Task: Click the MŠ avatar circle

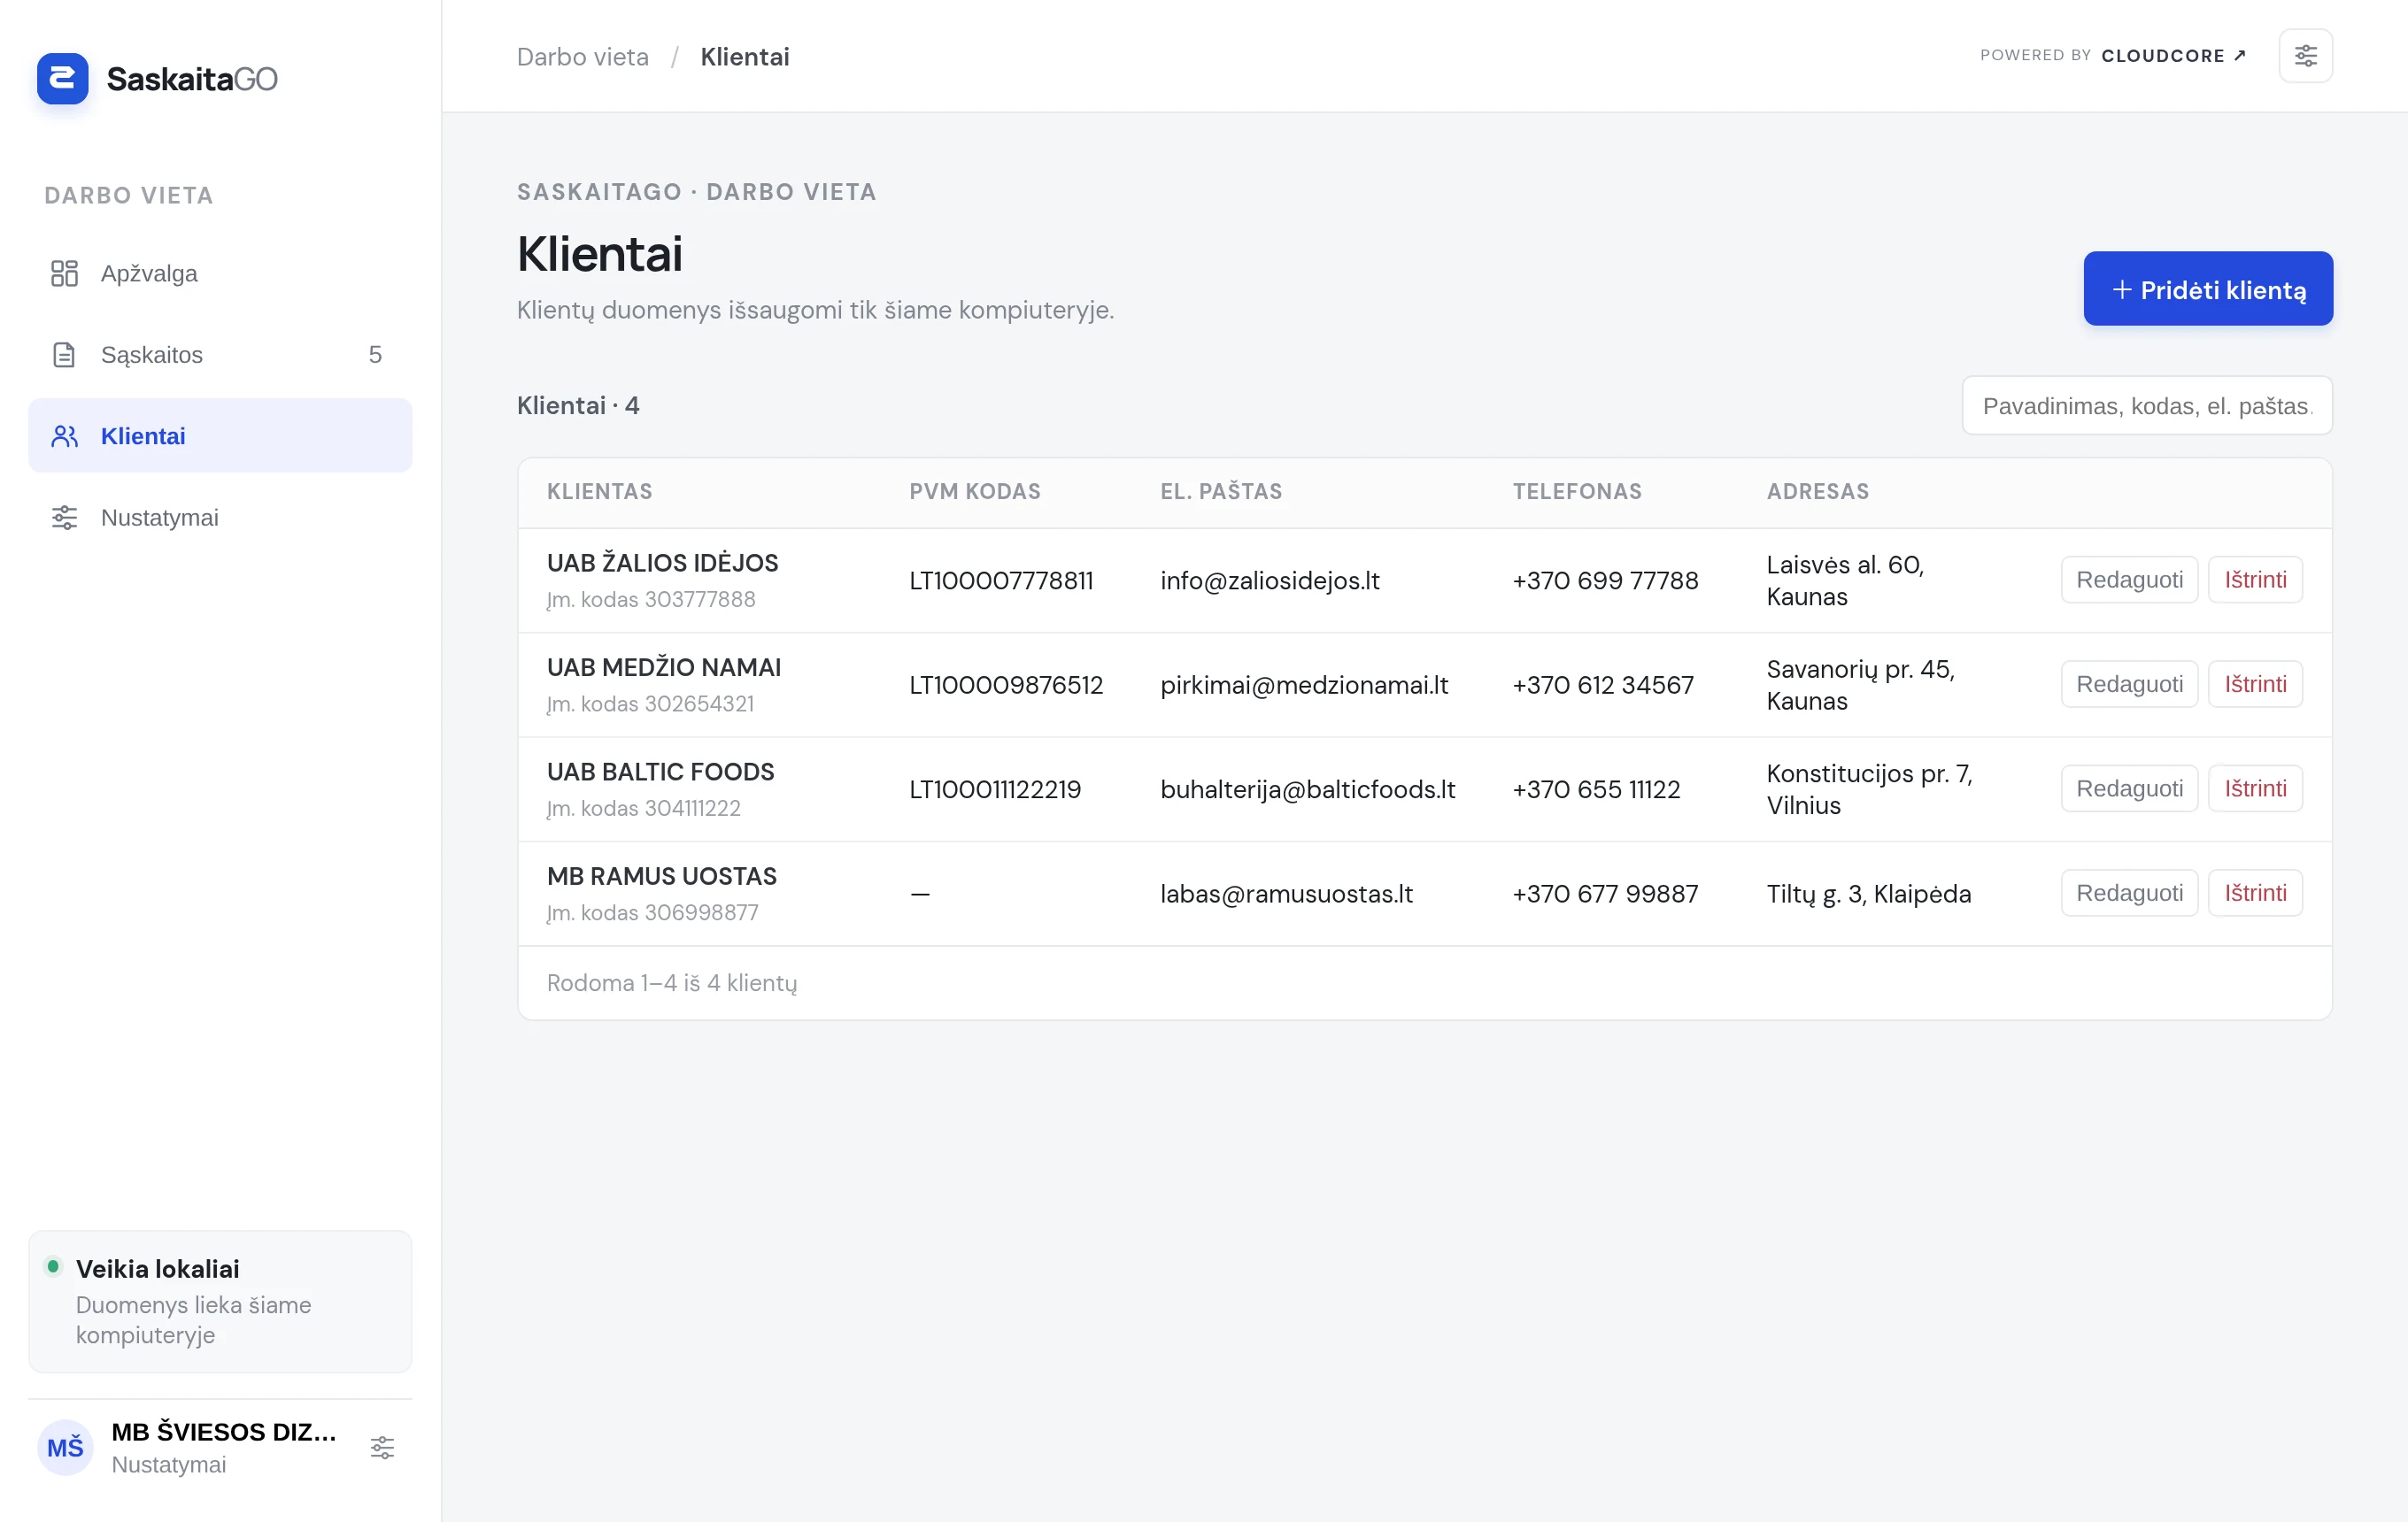Action: coord(65,1447)
